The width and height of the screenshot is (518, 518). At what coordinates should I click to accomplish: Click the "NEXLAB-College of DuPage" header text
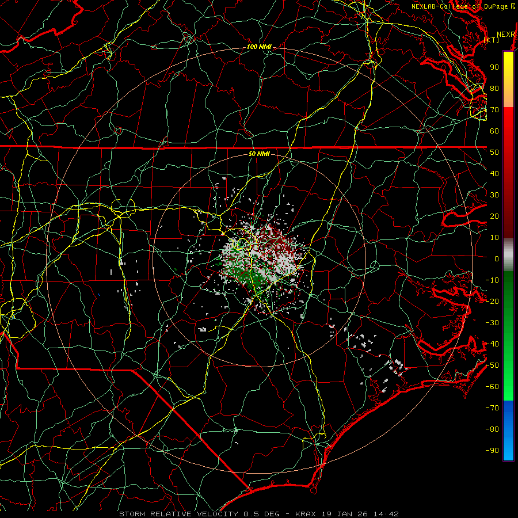point(460,6)
